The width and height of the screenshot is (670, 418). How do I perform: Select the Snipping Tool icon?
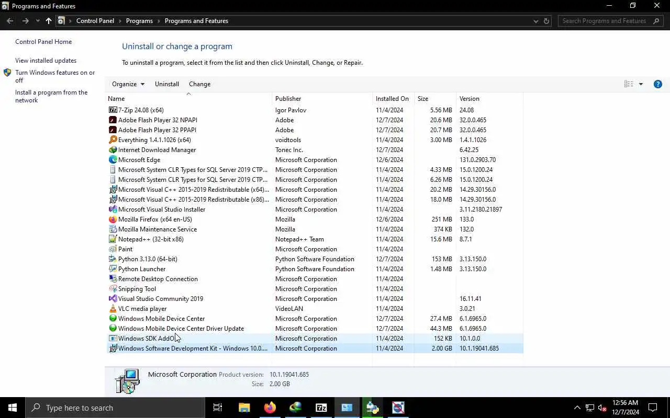pos(113,289)
